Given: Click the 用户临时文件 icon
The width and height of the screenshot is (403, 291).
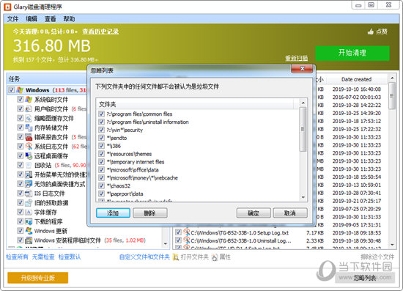Looking at the screenshot, I should pyautogui.click(x=29, y=108).
